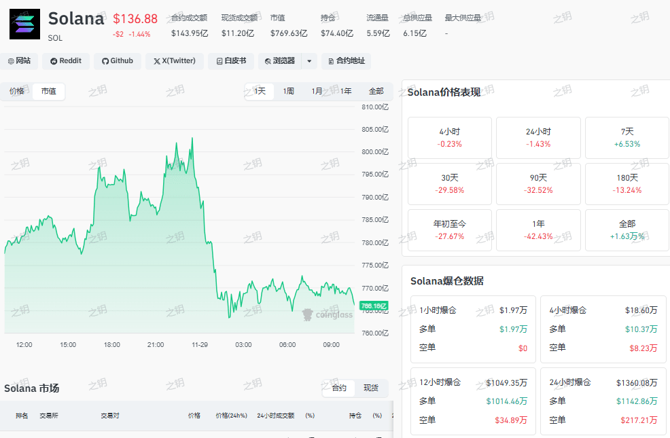The image size is (670, 438).
Task: Sort by 24小时成交额 column header
Action: point(276,416)
